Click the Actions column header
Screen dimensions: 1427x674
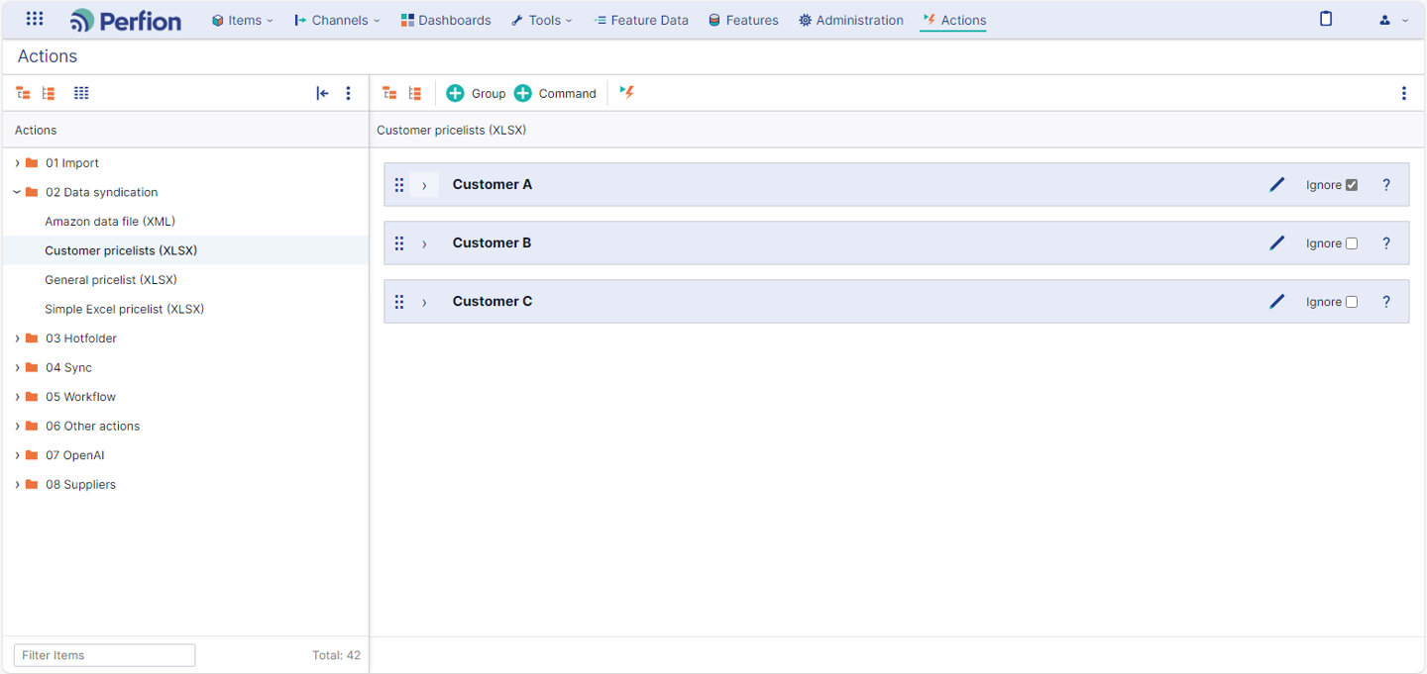(36, 130)
